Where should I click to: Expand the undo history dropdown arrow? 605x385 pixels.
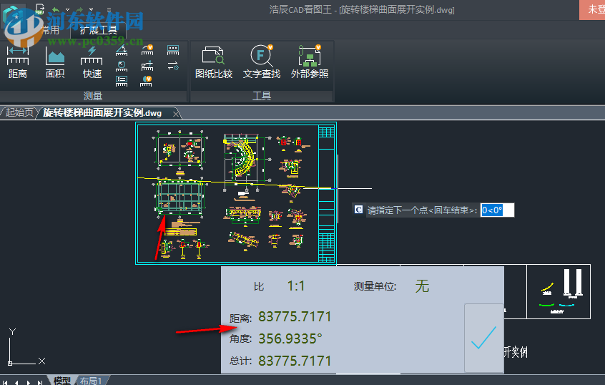[x=67, y=9]
